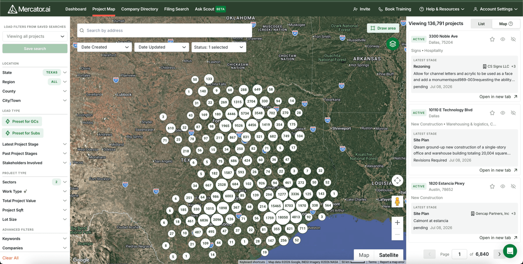The height and width of the screenshot is (264, 523).
Task: Open the Date Updated dropdown
Action: (162, 47)
